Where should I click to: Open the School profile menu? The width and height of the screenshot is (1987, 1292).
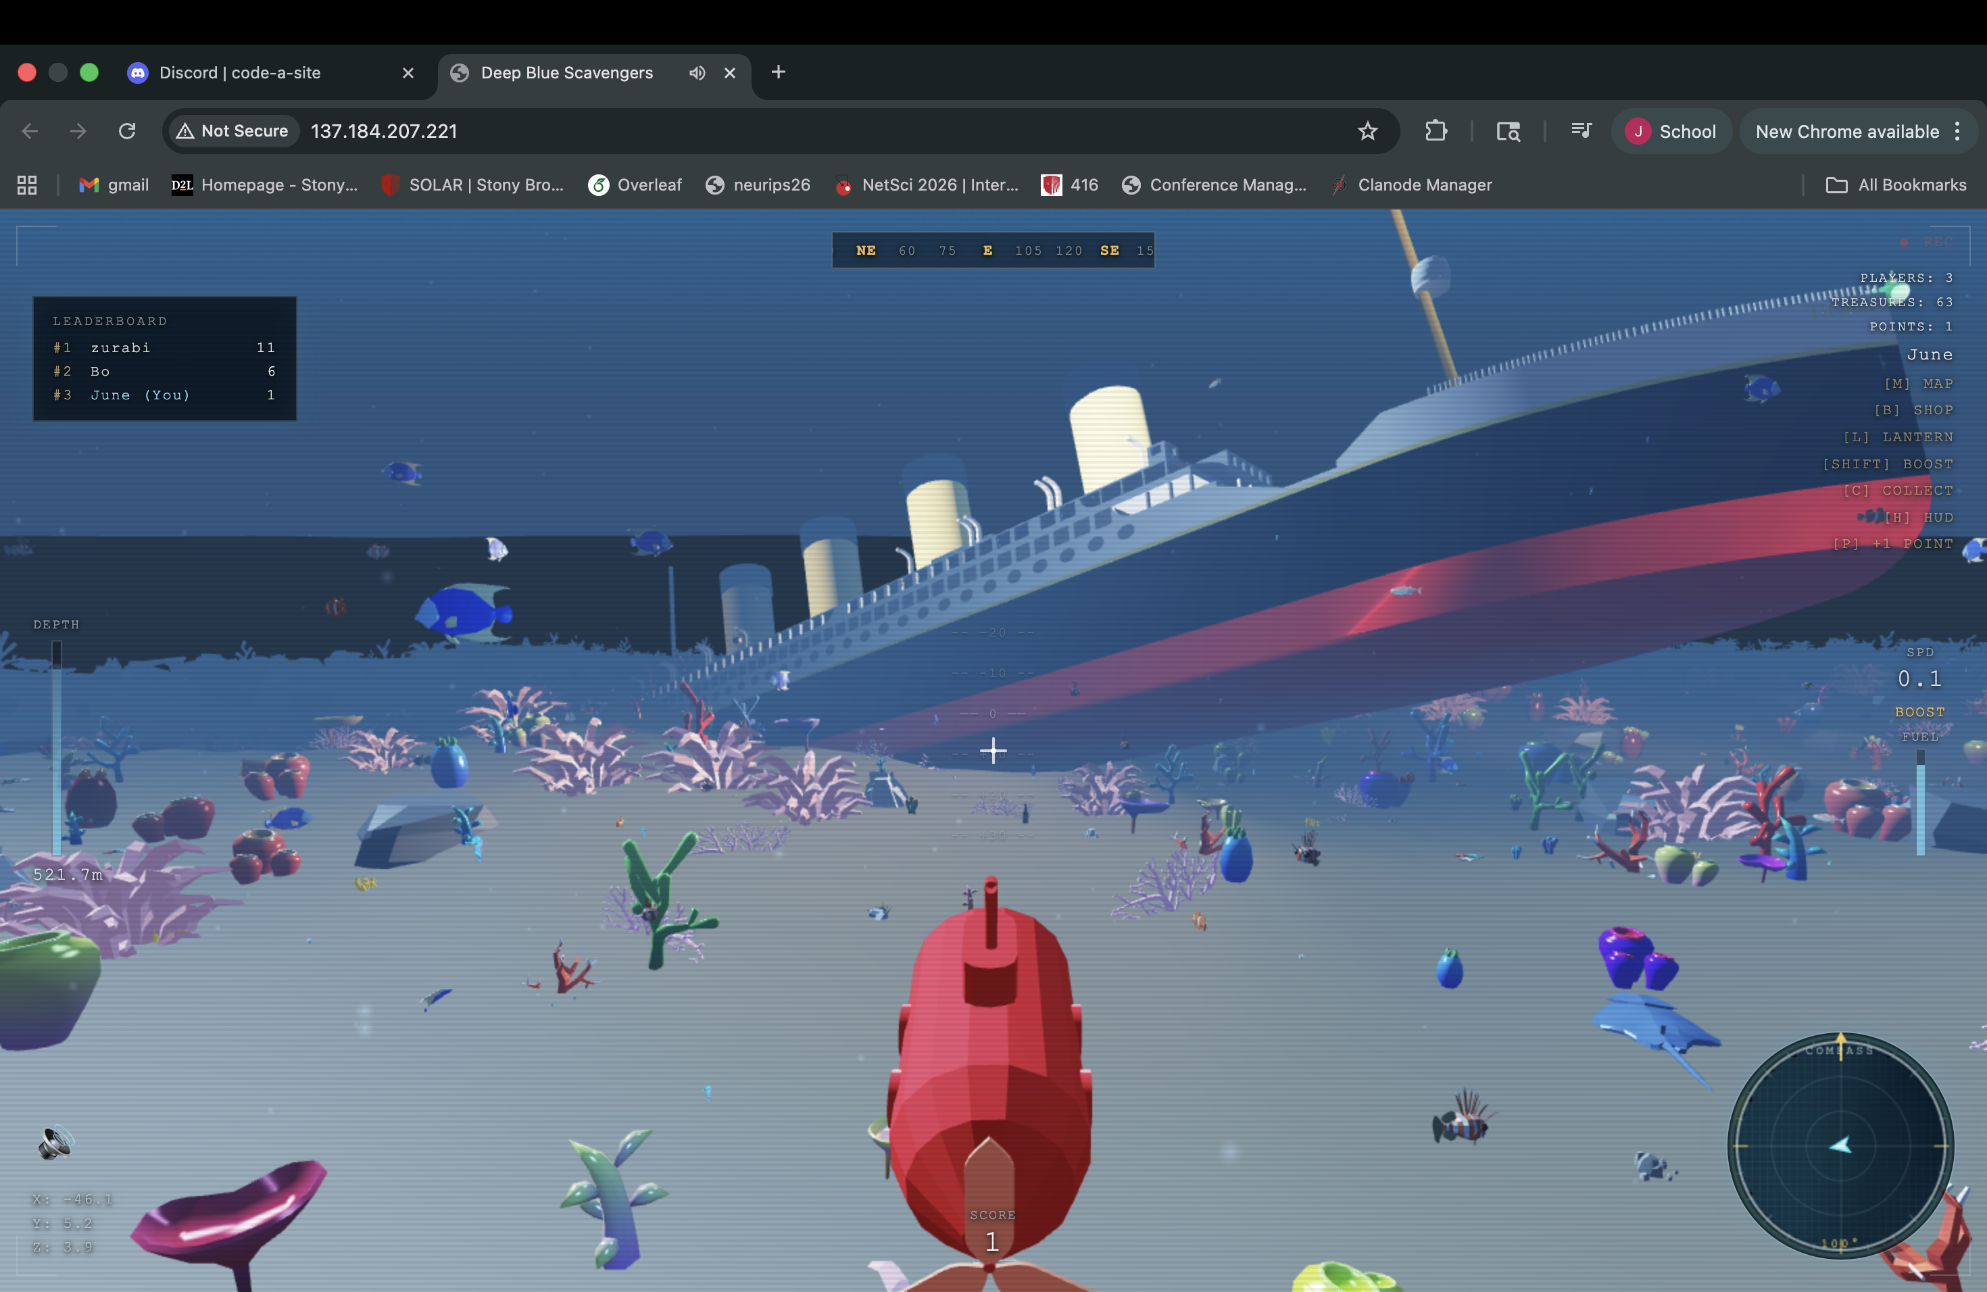coord(1671,131)
